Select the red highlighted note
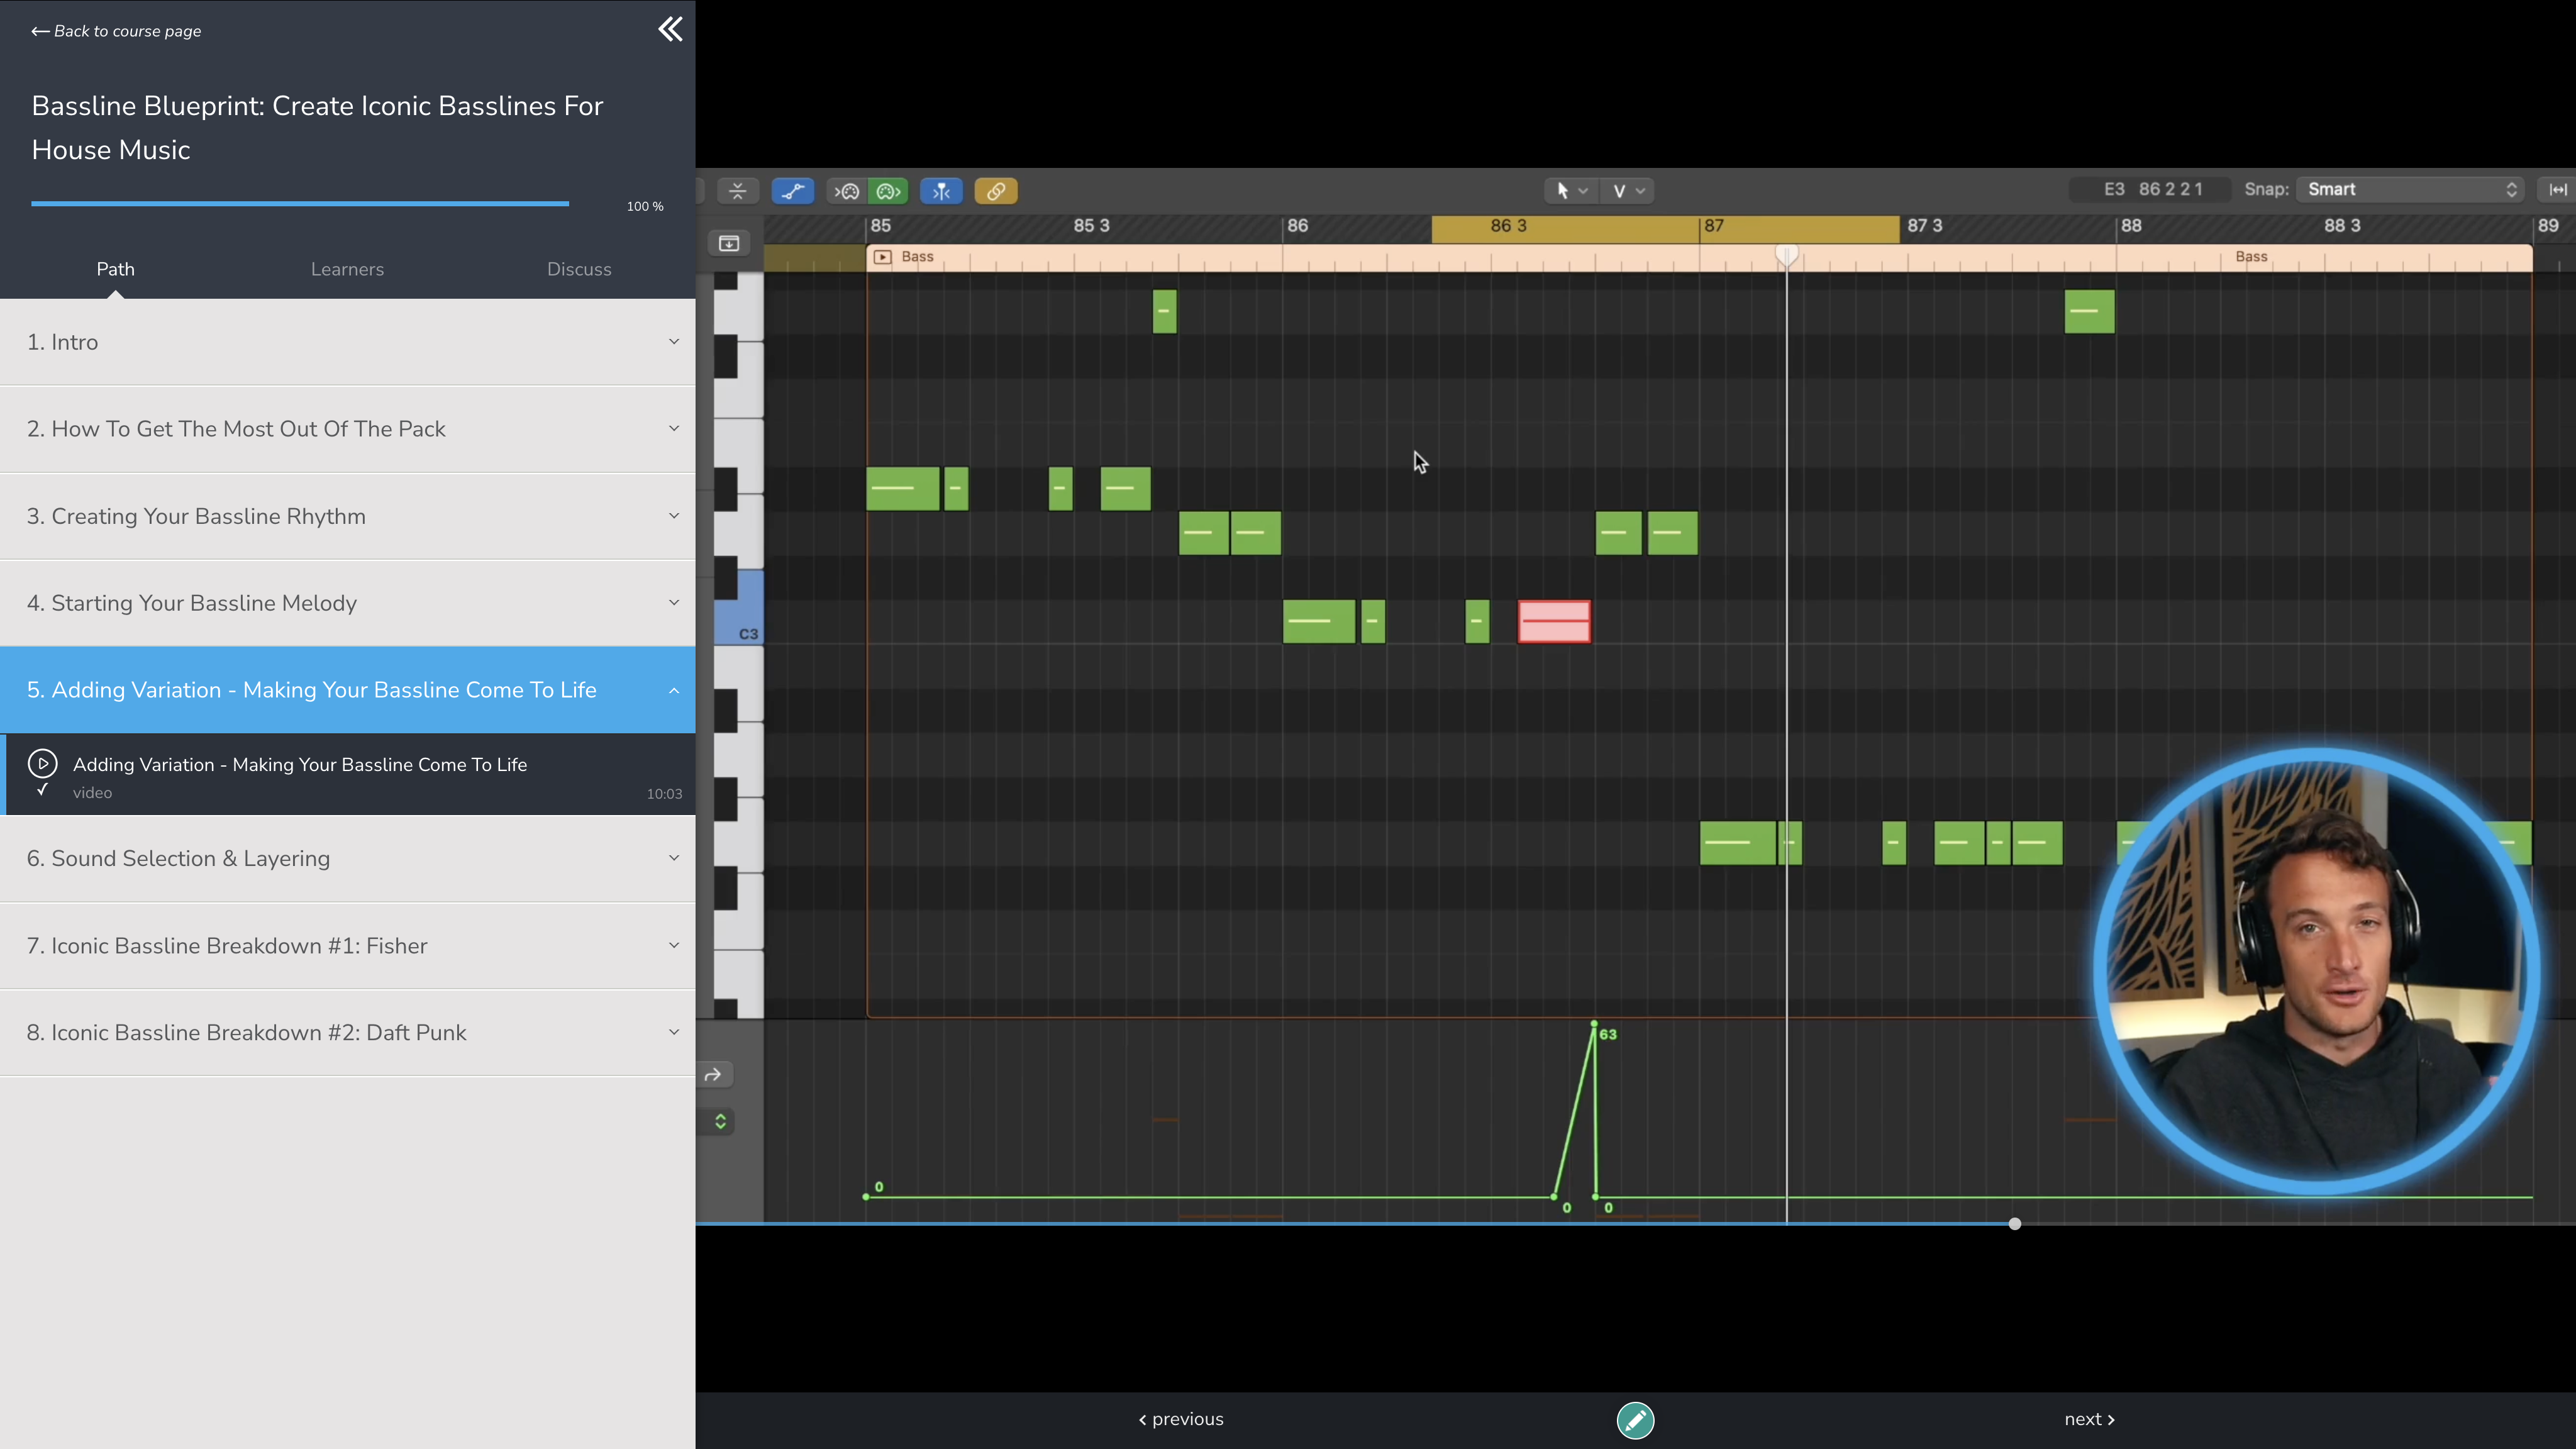2576x1449 pixels. tap(1554, 621)
